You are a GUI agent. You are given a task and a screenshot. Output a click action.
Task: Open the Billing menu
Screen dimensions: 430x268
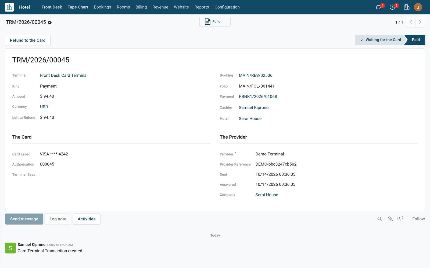(x=141, y=7)
